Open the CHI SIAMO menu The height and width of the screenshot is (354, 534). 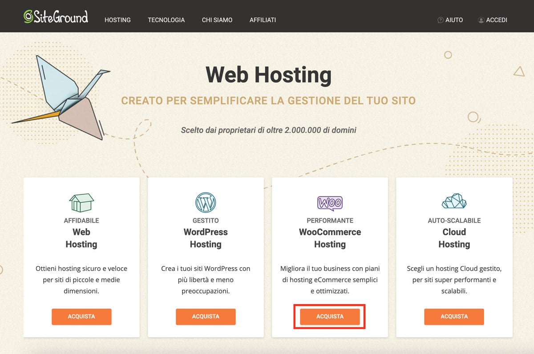point(217,20)
